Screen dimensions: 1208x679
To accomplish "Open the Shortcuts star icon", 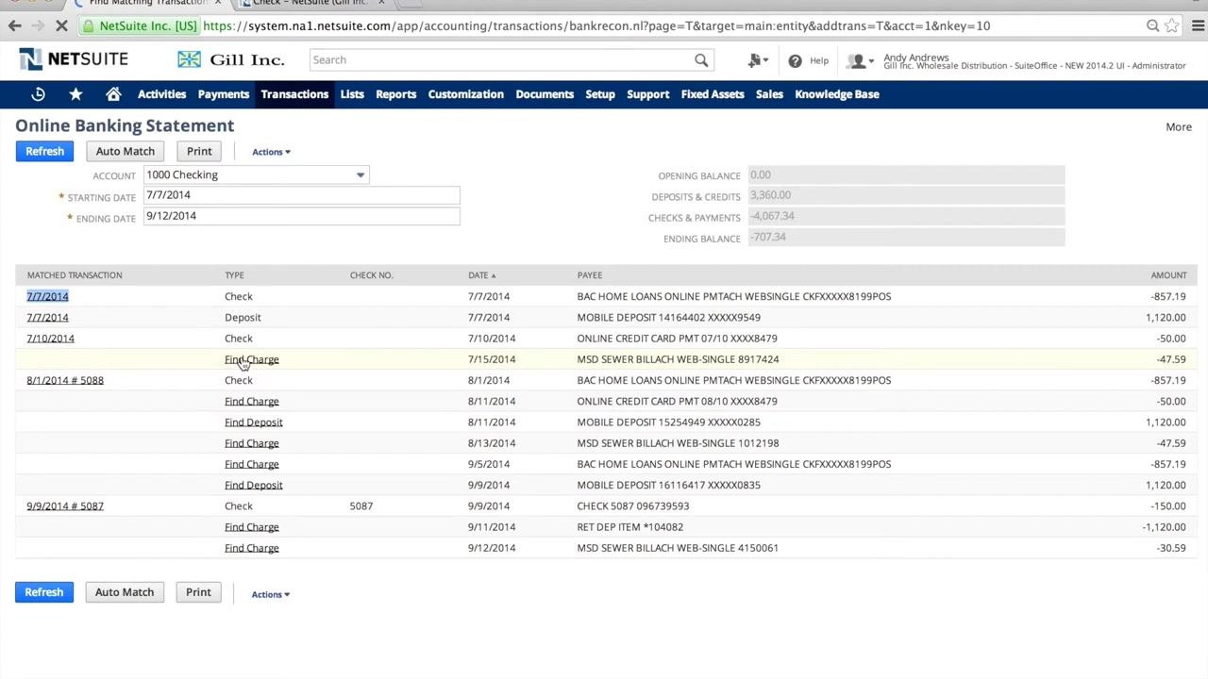I will coord(75,94).
